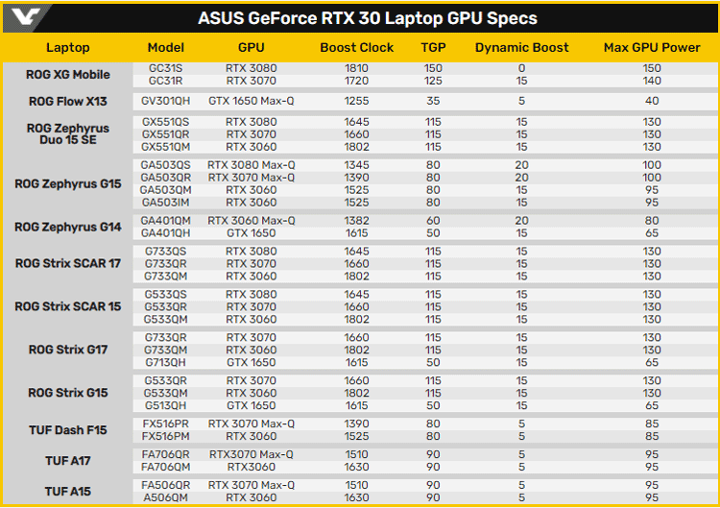Select the 'TUF A17' laptop label
720x508 pixels.
[68, 461]
